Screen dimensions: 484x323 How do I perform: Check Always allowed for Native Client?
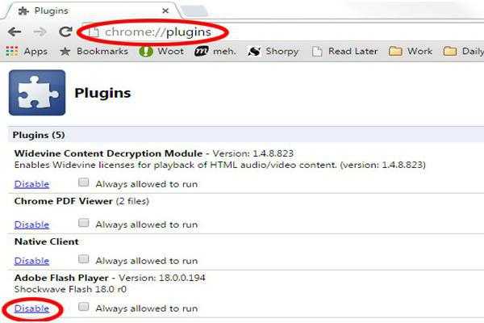click(83, 259)
